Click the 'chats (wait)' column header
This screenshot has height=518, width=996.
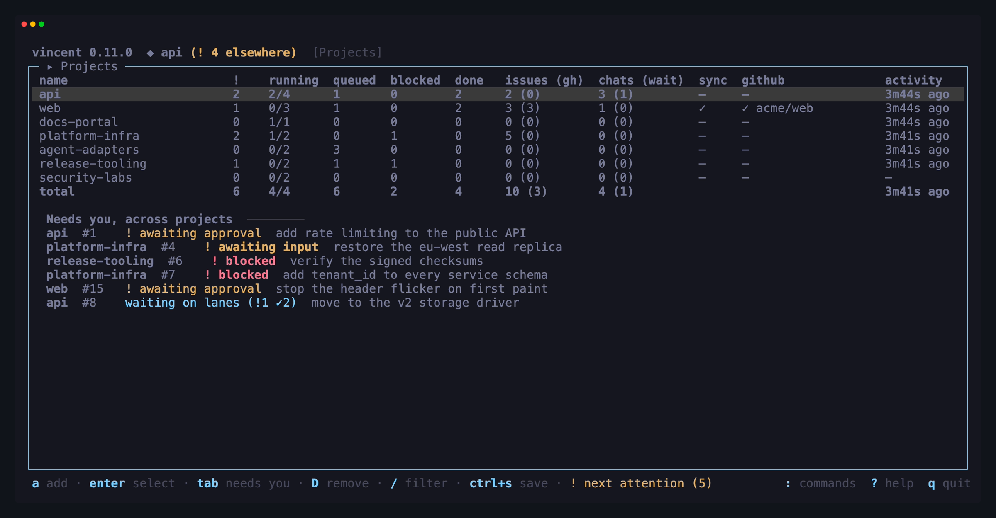[641, 80]
